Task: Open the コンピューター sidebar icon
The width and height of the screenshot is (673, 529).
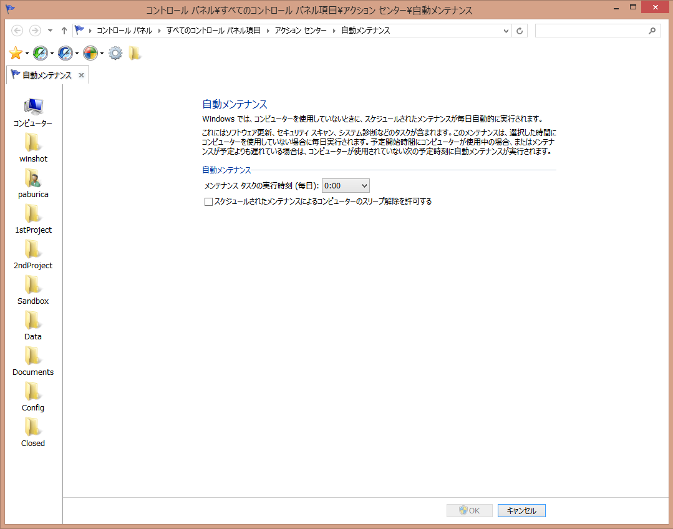Action: [33, 107]
